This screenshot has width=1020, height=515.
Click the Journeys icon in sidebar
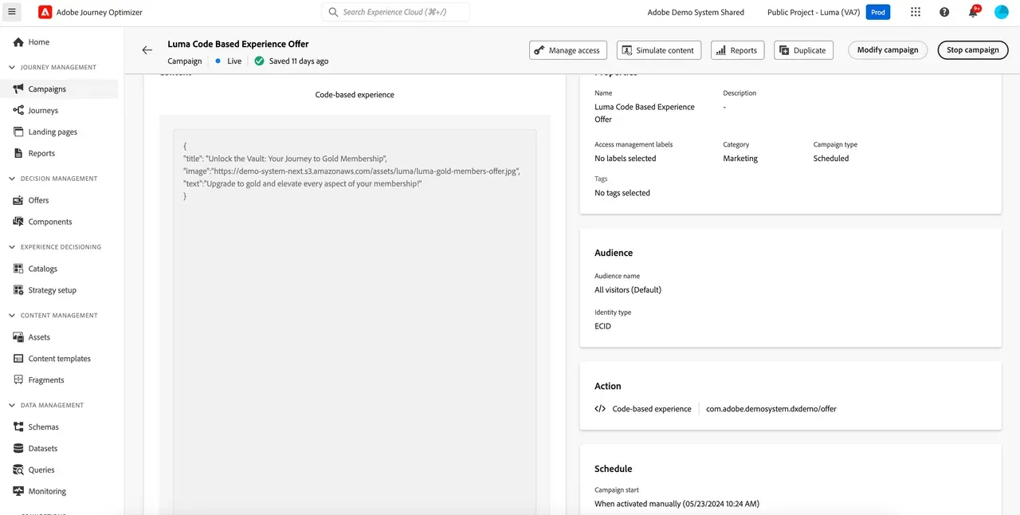click(x=18, y=111)
